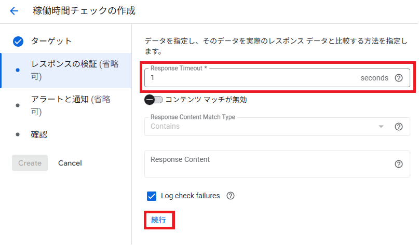The width and height of the screenshot is (419, 246).
Task: Toggle the コンテンツ マッチ switch
Action: click(x=154, y=100)
